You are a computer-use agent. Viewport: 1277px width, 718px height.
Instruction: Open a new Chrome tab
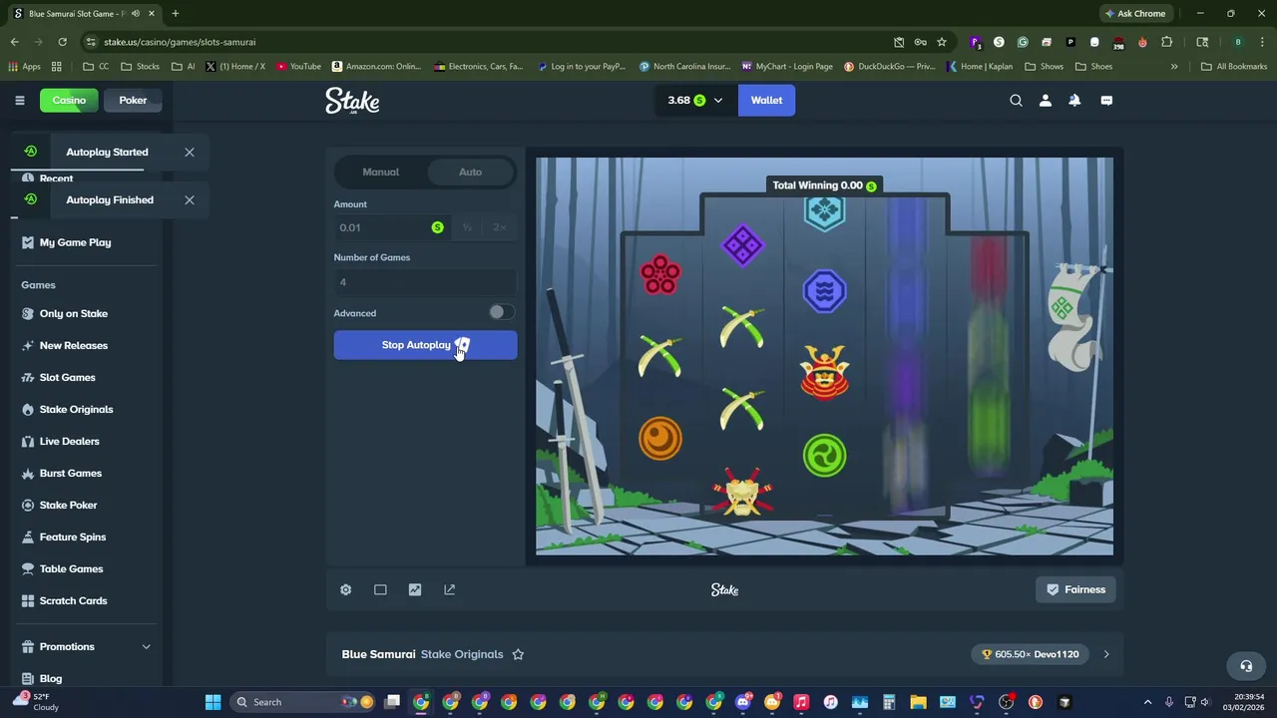[176, 14]
